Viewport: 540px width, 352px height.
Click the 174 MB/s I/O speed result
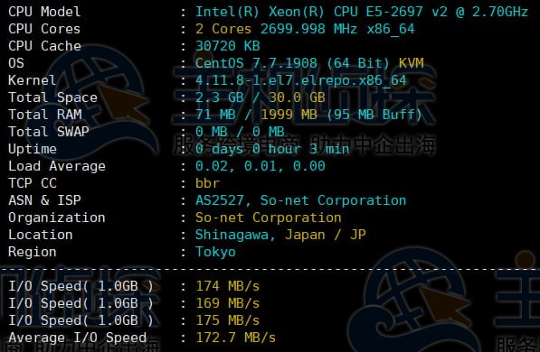228,286
